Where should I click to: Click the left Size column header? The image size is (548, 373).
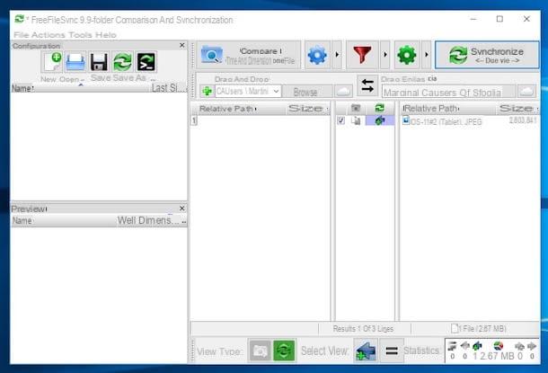(307, 109)
